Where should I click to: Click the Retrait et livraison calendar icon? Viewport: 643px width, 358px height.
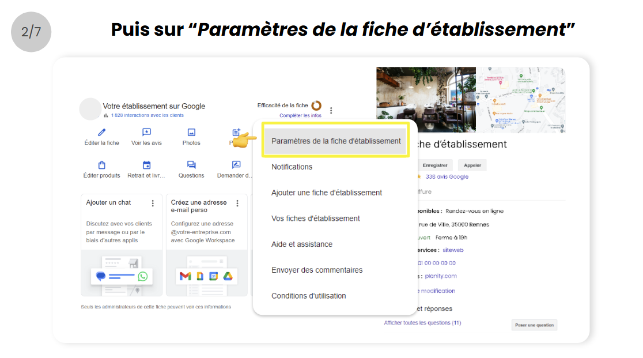point(146,165)
